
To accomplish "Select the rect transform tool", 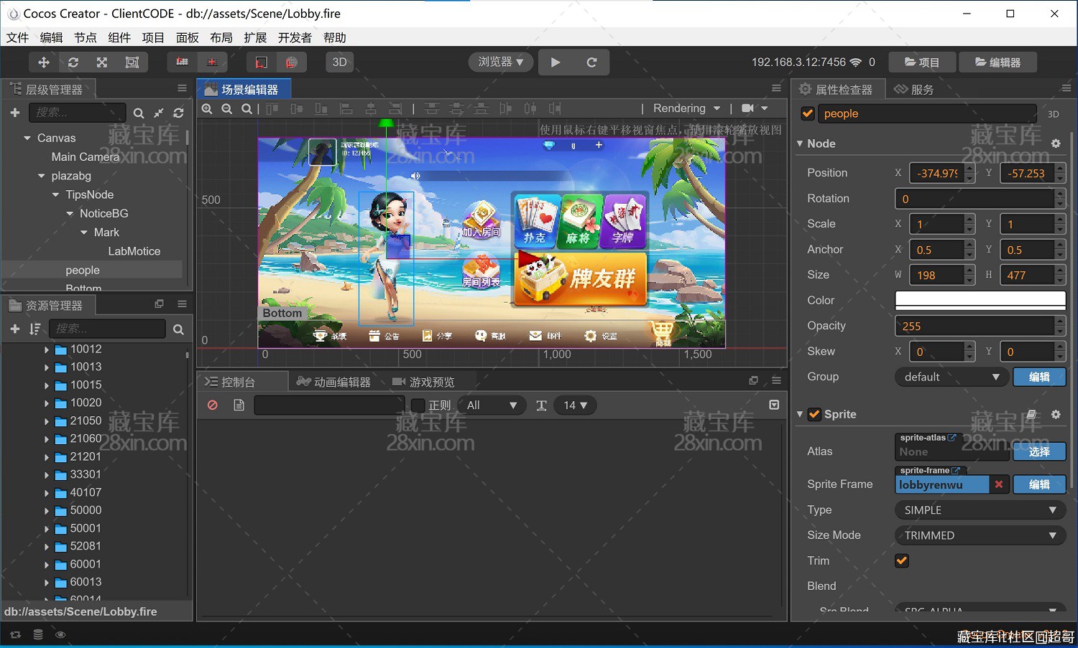I will 132,62.
